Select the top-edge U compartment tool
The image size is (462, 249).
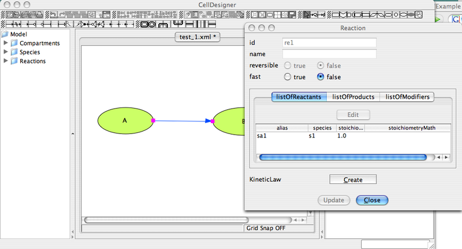(x=178, y=24)
